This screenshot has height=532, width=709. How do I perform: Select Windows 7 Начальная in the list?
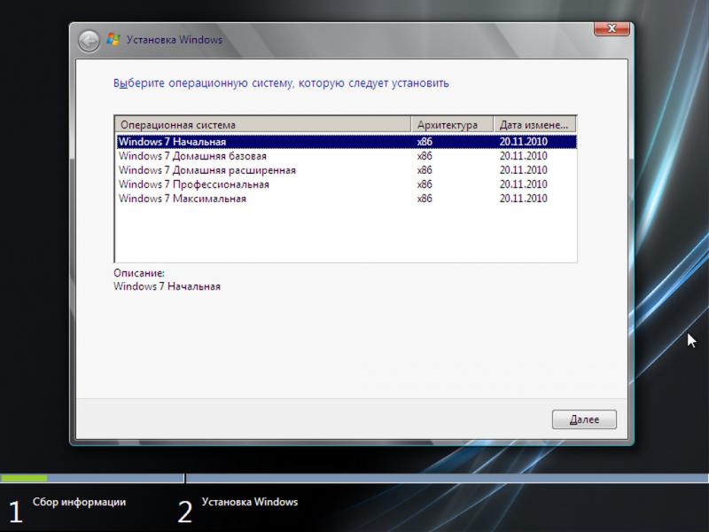[x=172, y=142]
